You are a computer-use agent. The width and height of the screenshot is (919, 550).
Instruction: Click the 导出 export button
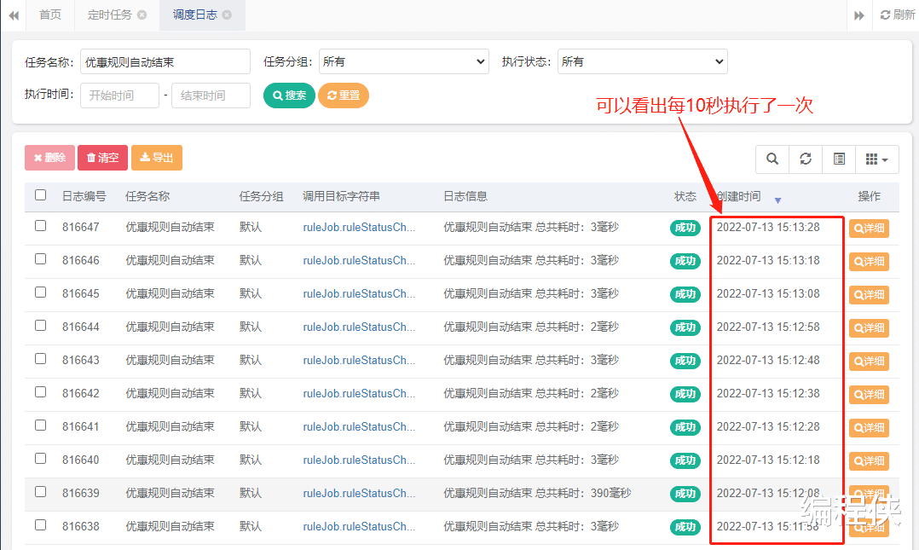tap(157, 158)
